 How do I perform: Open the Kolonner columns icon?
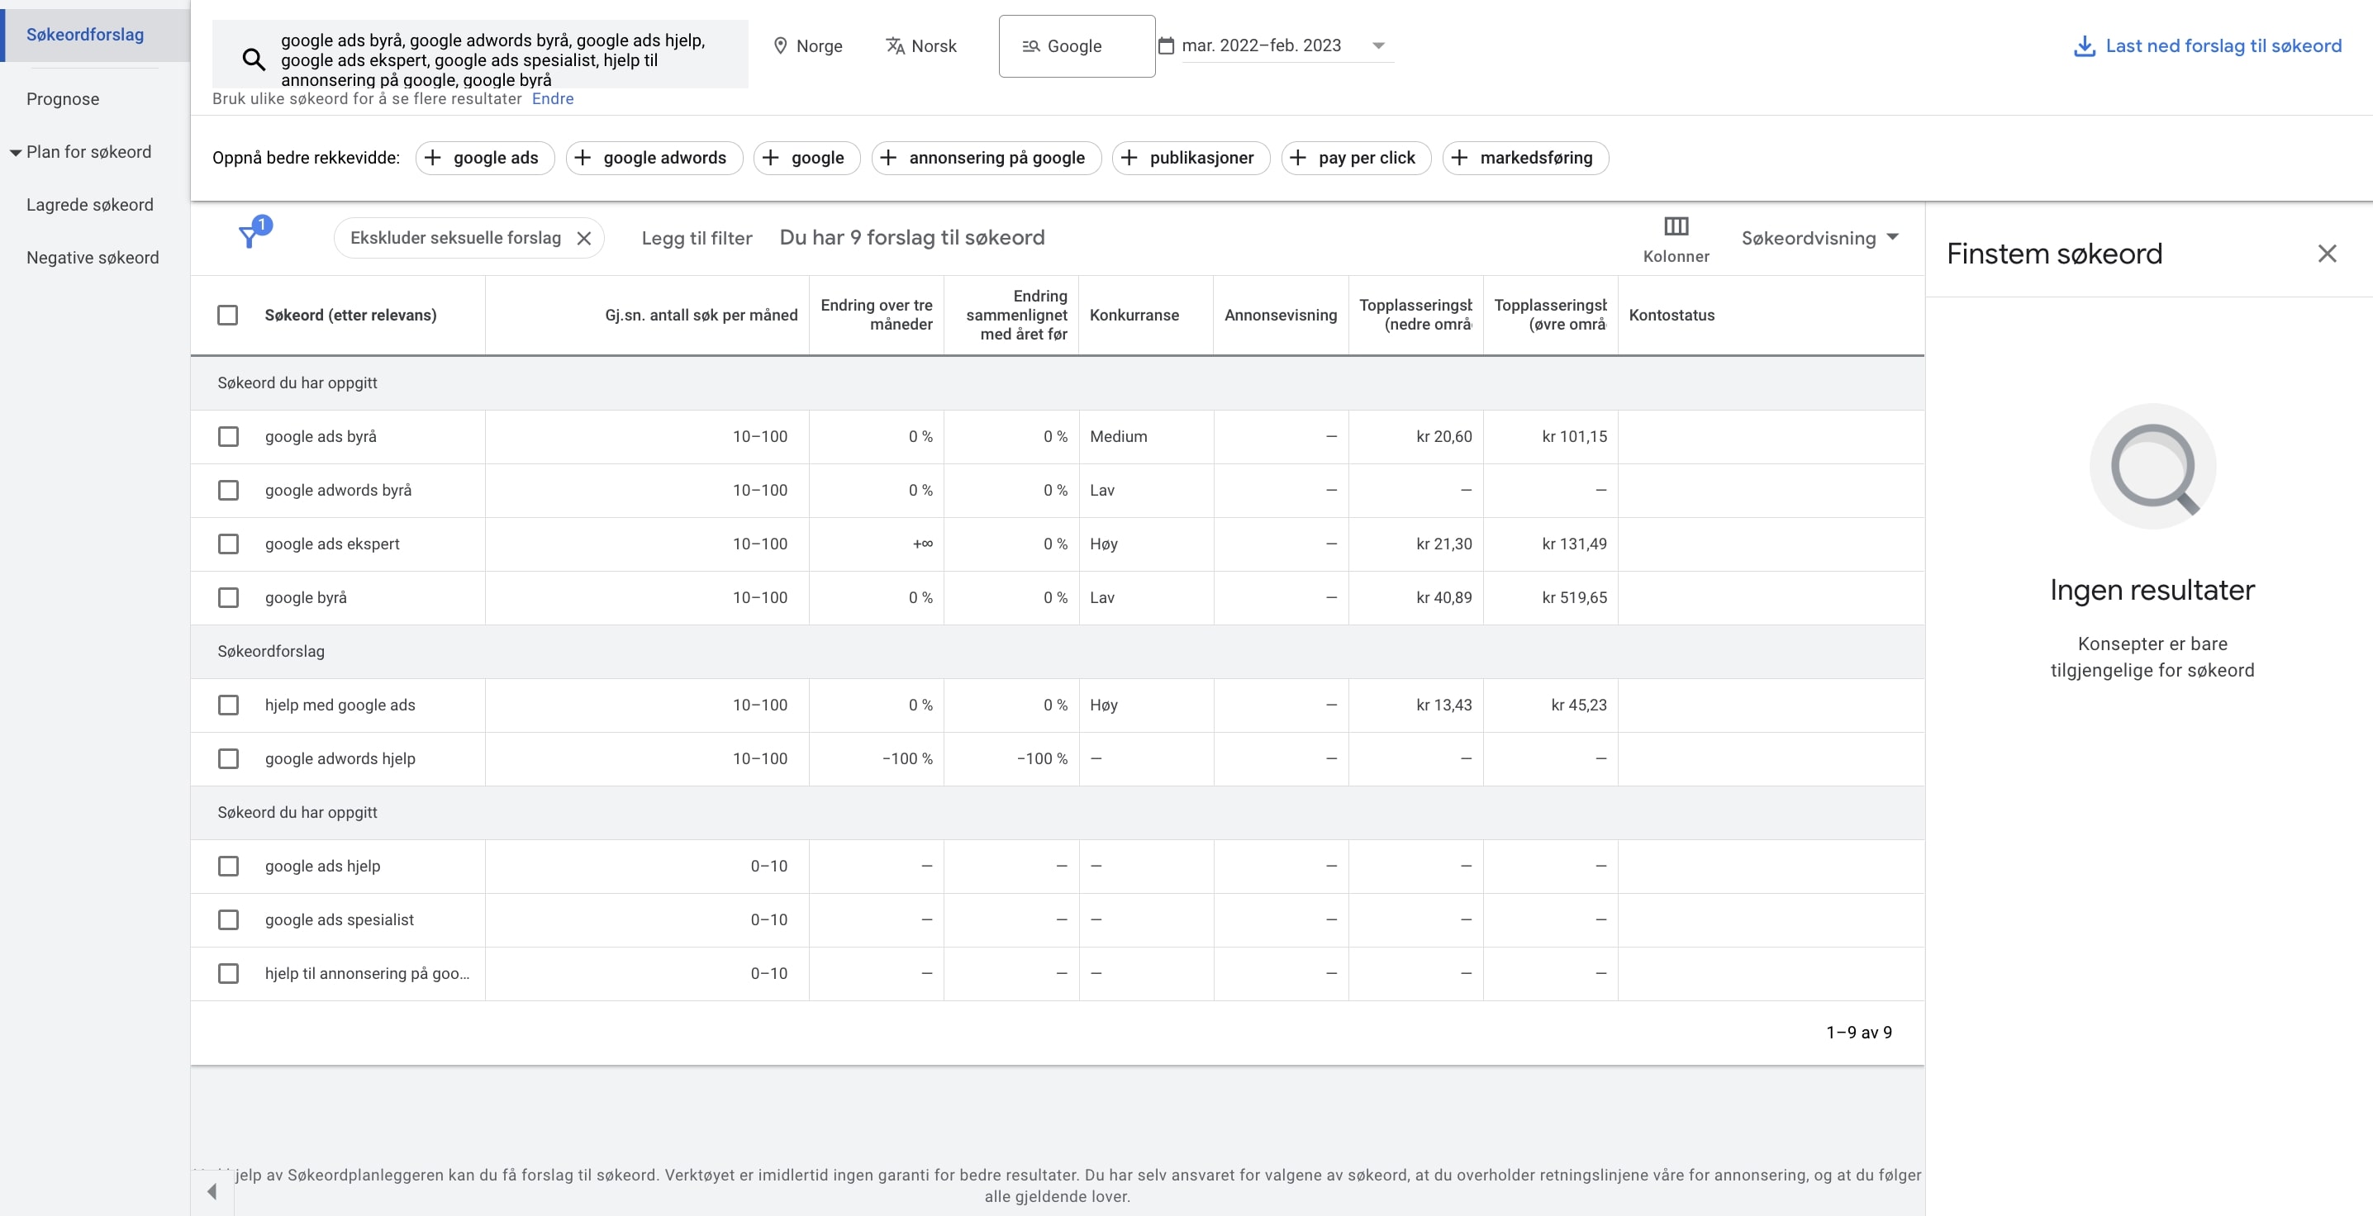1676,226
